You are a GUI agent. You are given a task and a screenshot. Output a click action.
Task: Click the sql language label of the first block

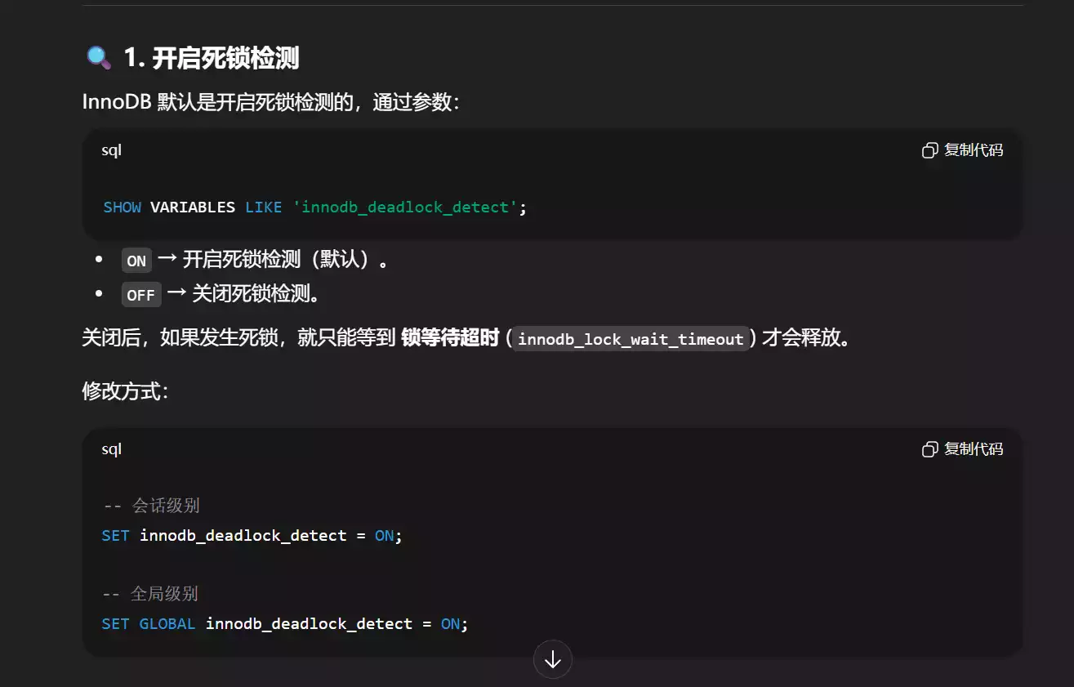111,150
